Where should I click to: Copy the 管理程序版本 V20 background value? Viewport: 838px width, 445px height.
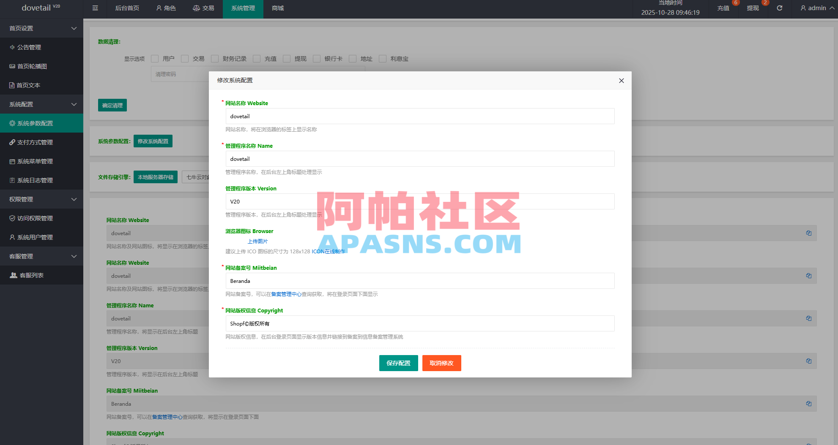[x=809, y=361]
